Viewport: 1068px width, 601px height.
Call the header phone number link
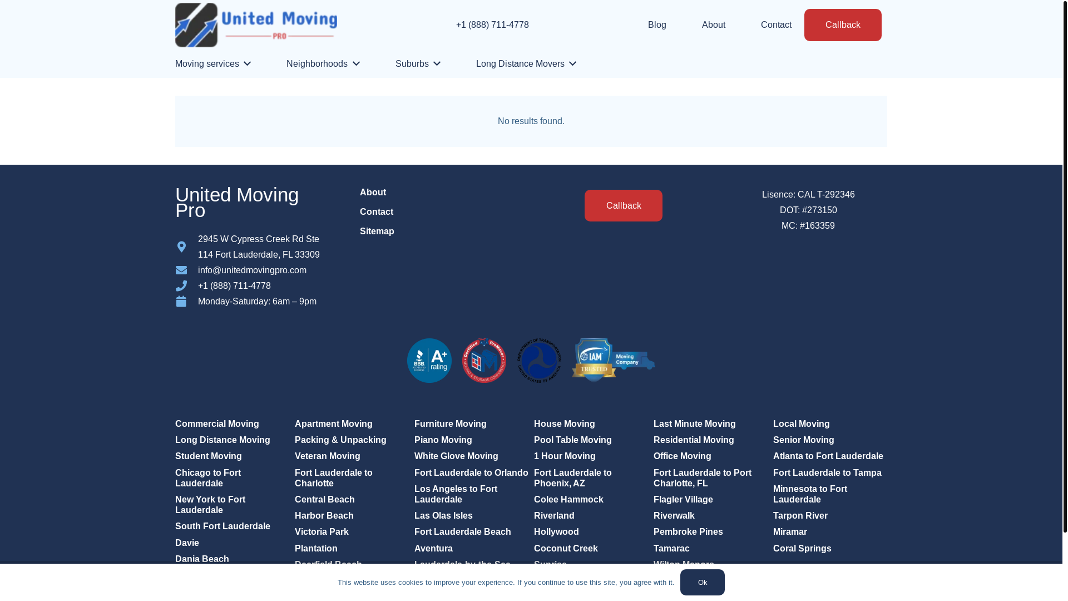(x=492, y=25)
